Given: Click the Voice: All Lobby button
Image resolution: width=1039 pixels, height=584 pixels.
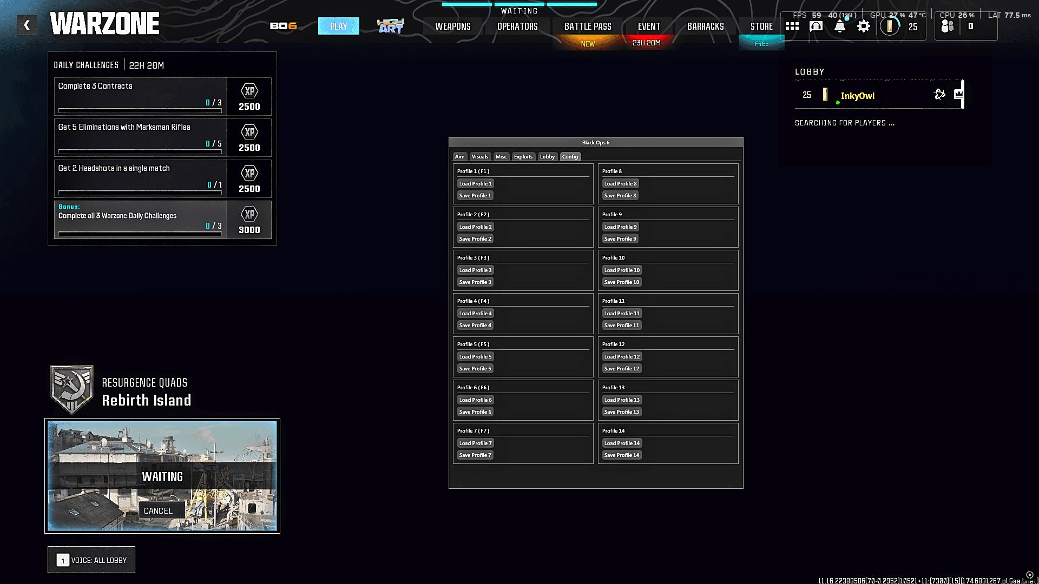Looking at the screenshot, I should click(91, 560).
